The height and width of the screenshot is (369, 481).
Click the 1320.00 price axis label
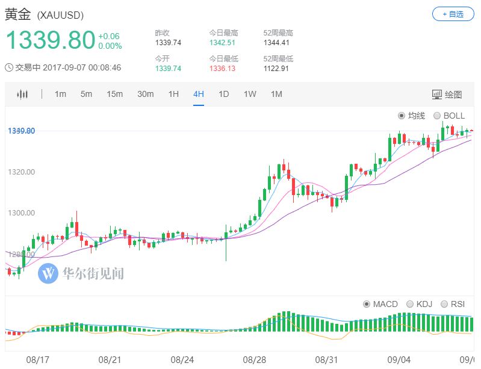pyautogui.click(x=21, y=172)
